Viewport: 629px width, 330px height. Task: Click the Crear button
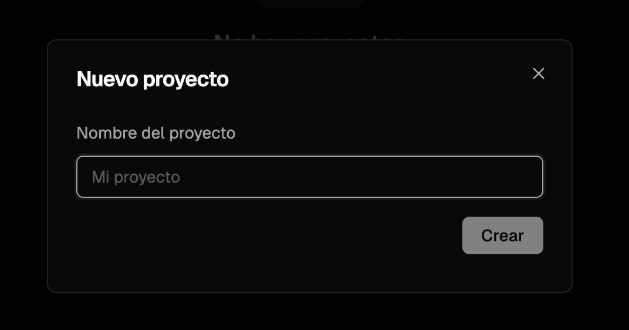click(x=503, y=235)
